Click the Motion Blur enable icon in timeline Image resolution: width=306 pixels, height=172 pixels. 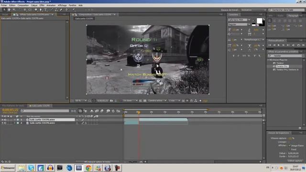102,111
